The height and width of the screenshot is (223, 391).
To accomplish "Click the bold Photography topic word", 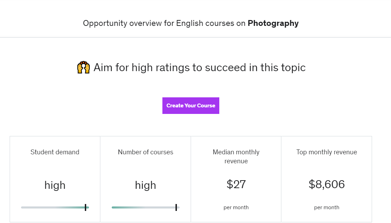I will [x=273, y=23].
